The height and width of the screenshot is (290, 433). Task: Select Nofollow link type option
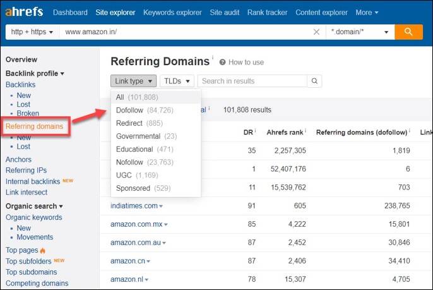155,162
